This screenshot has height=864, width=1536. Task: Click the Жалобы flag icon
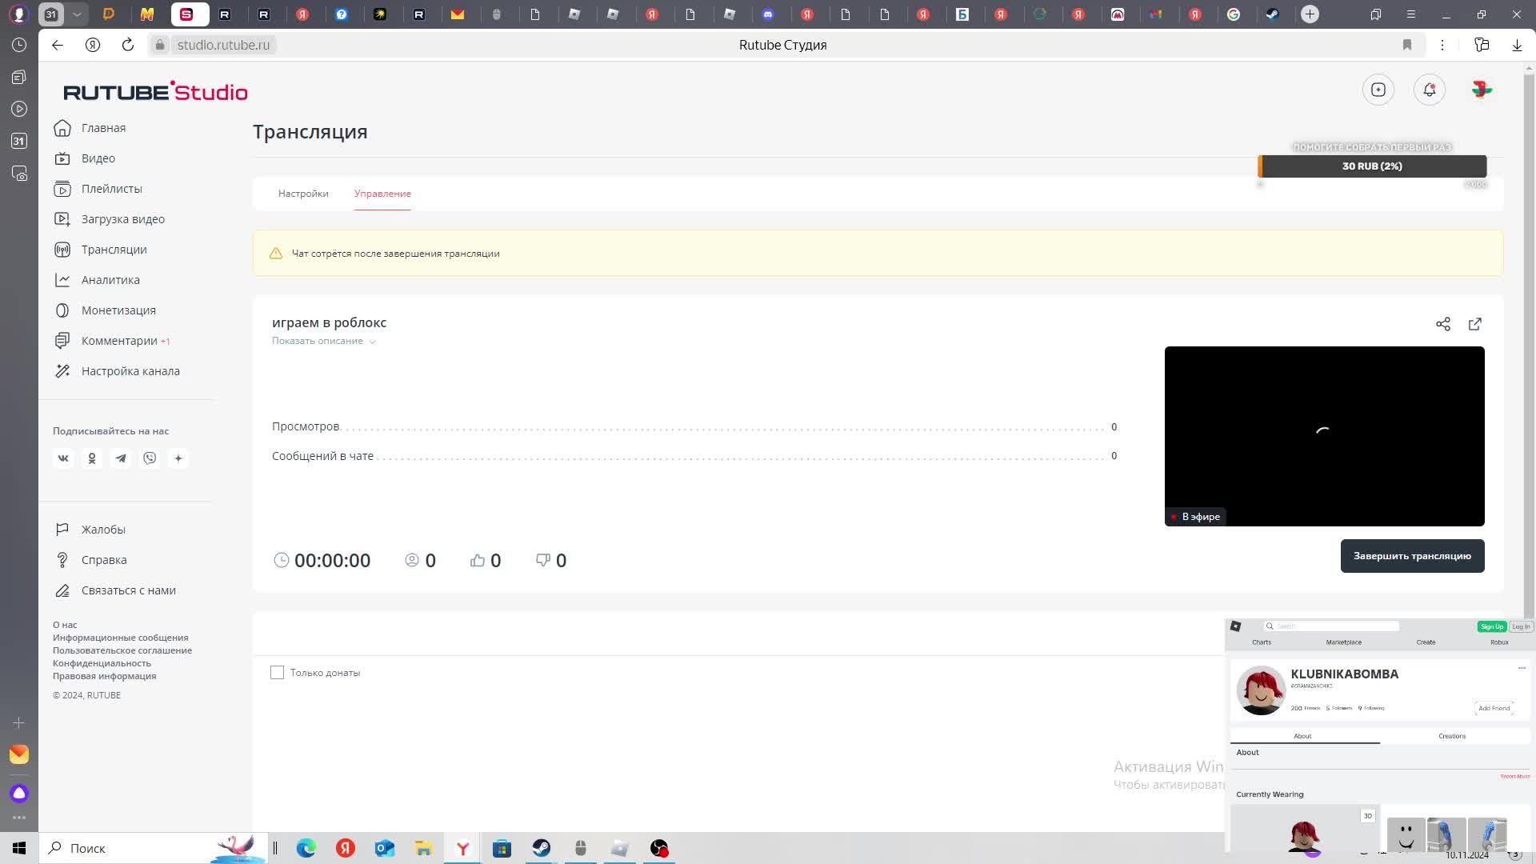62,530
